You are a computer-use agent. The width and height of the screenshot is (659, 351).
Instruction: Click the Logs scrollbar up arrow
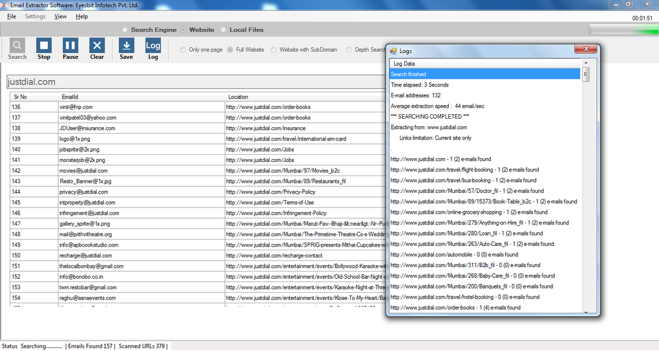[586, 63]
